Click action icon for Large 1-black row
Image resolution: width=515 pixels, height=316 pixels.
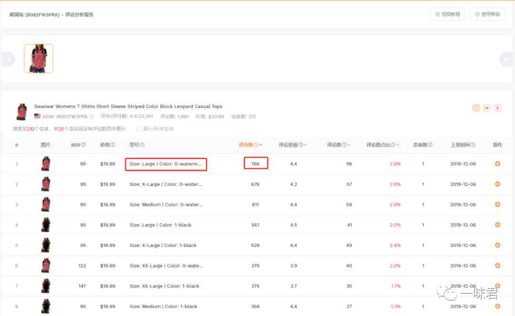[x=497, y=225]
